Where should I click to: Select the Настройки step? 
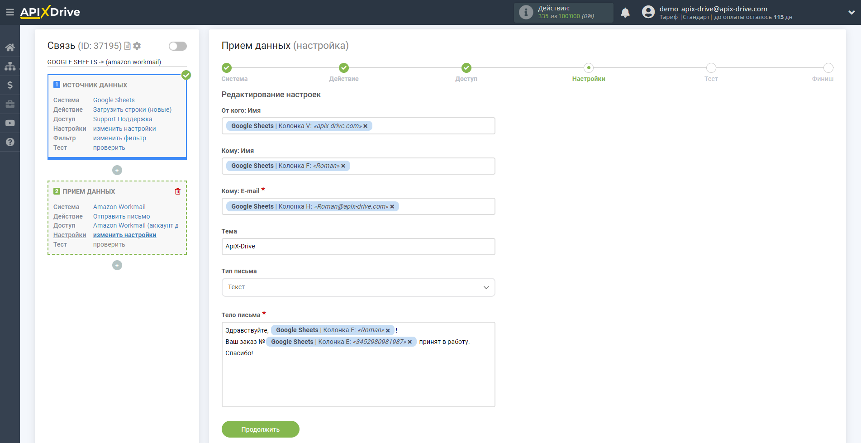pos(589,68)
